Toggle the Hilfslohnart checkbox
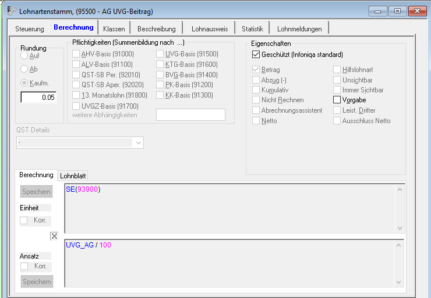 (337, 70)
